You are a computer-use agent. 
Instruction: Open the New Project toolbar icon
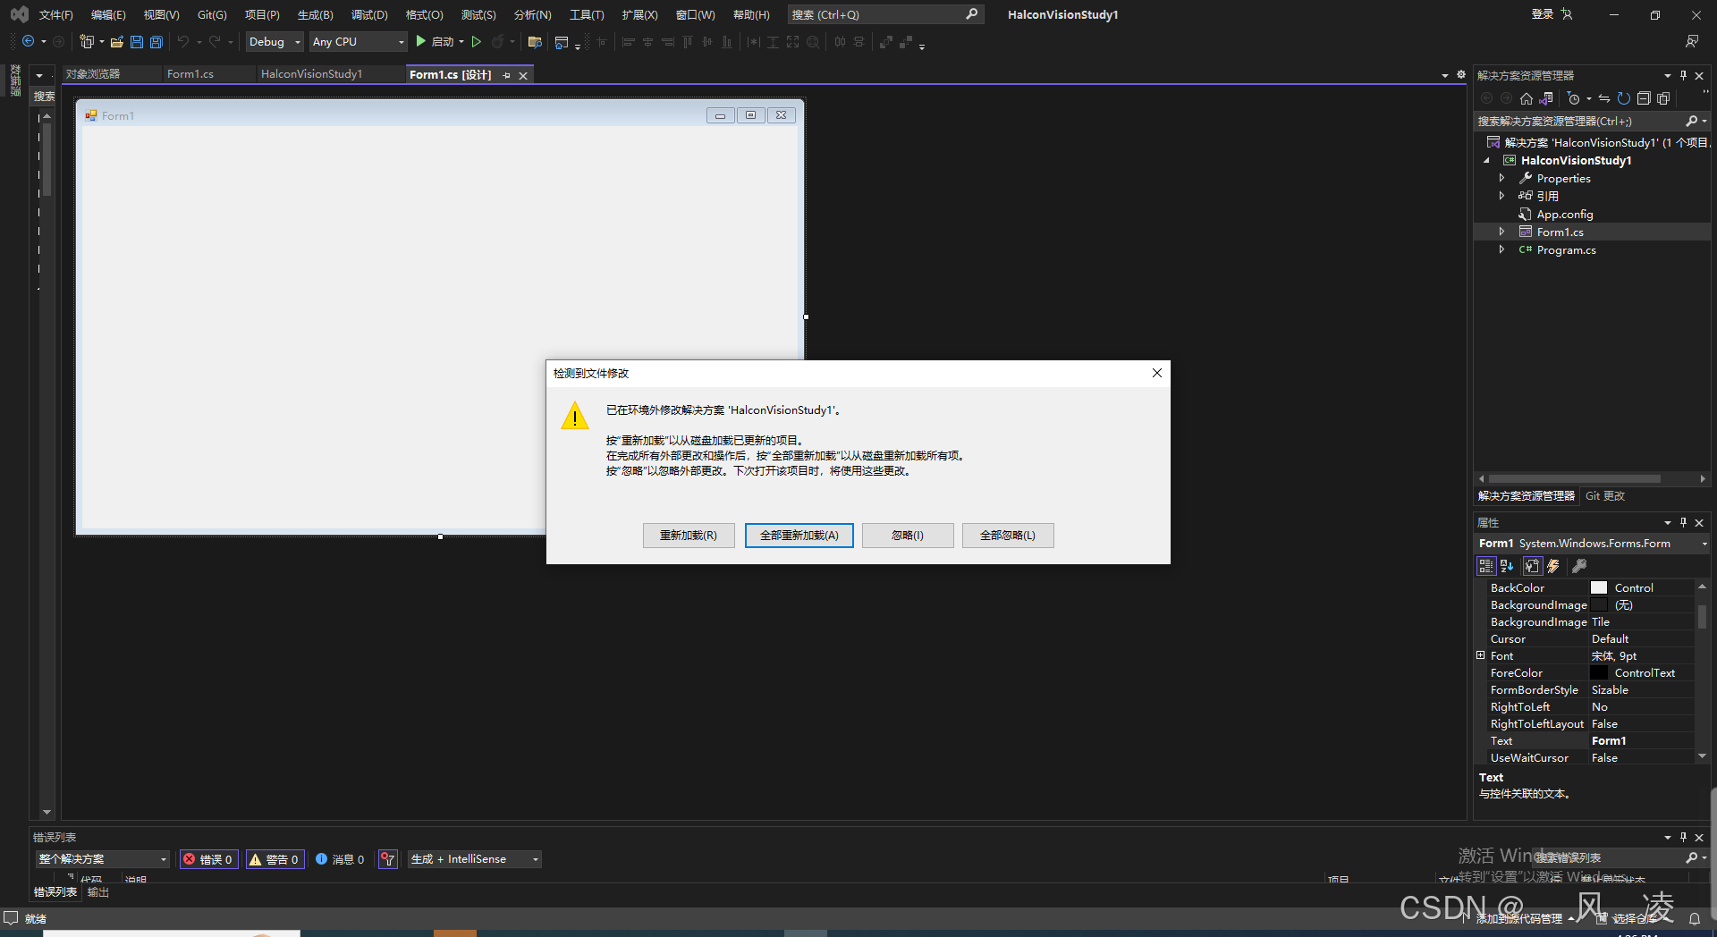click(x=87, y=41)
